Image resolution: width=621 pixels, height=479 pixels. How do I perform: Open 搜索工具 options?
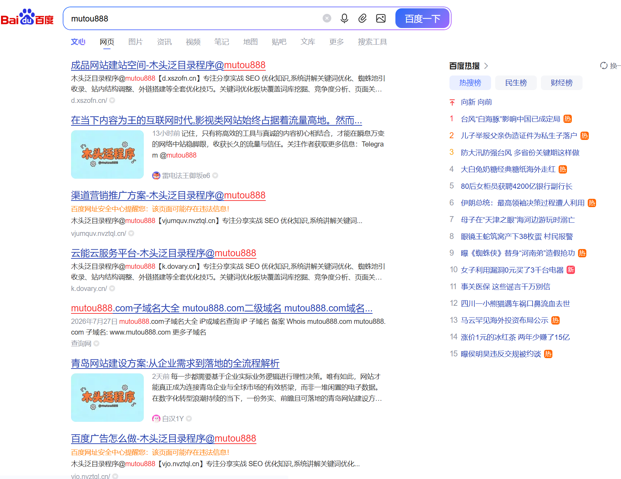pyautogui.click(x=373, y=42)
